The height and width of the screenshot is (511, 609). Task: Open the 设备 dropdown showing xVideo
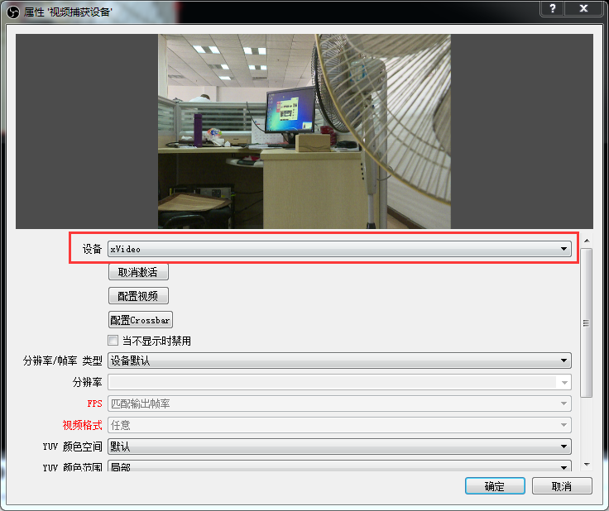click(x=339, y=249)
